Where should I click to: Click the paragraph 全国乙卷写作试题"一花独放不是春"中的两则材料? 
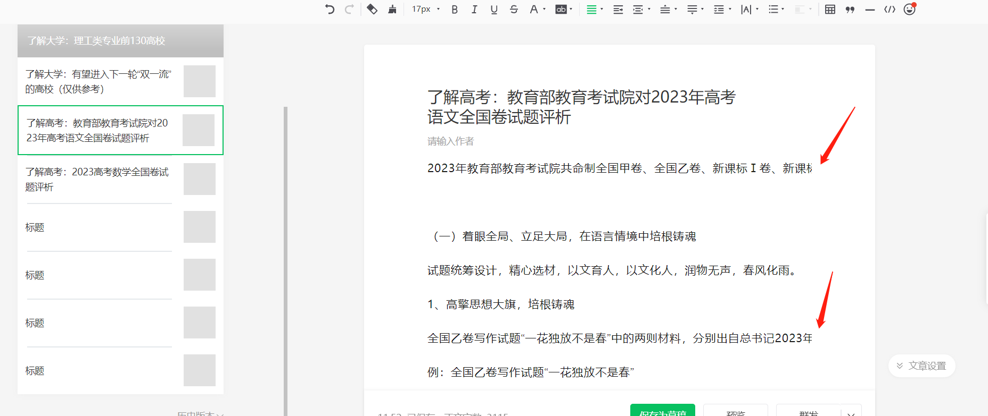(620, 338)
